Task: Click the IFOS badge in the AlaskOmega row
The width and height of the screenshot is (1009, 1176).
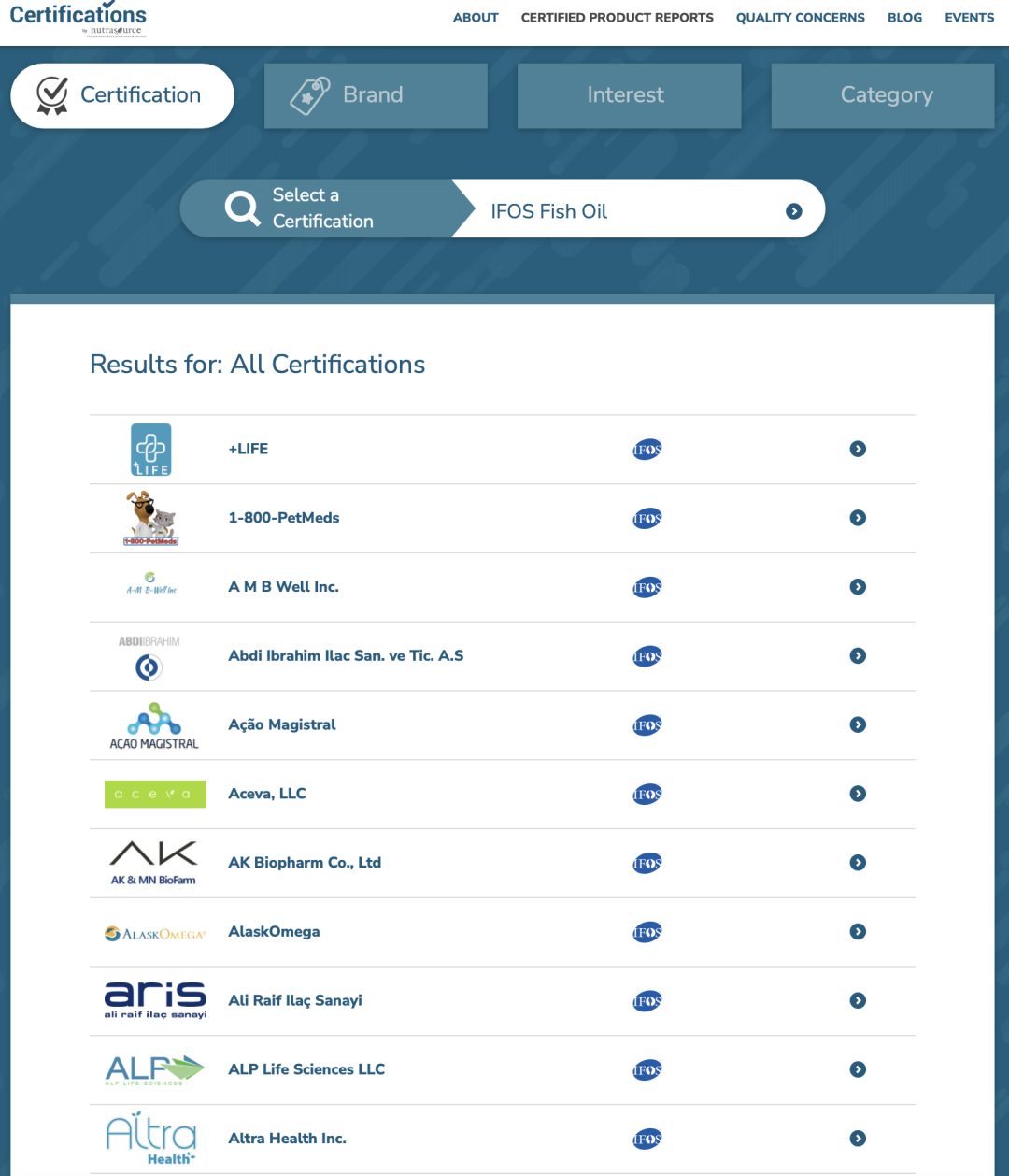Action: coord(647,932)
